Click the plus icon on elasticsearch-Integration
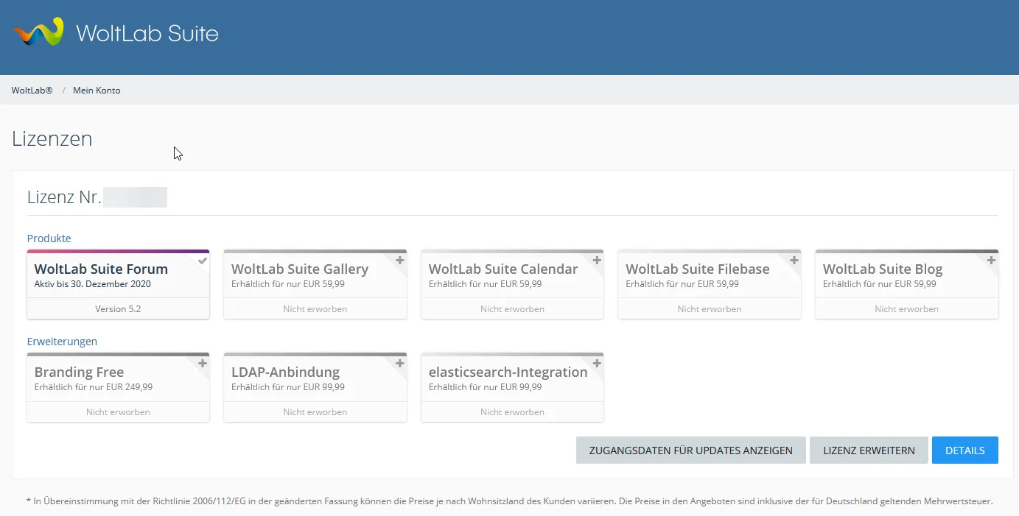The width and height of the screenshot is (1019, 516). click(598, 364)
